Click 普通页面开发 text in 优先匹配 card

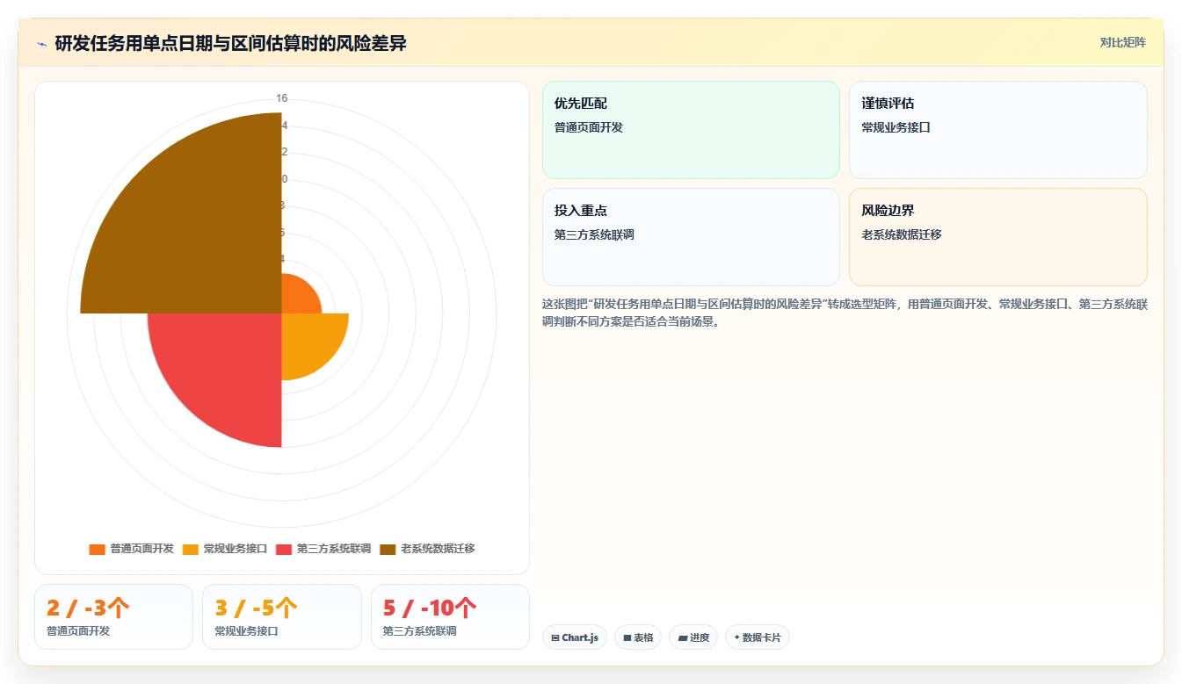coord(589,127)
